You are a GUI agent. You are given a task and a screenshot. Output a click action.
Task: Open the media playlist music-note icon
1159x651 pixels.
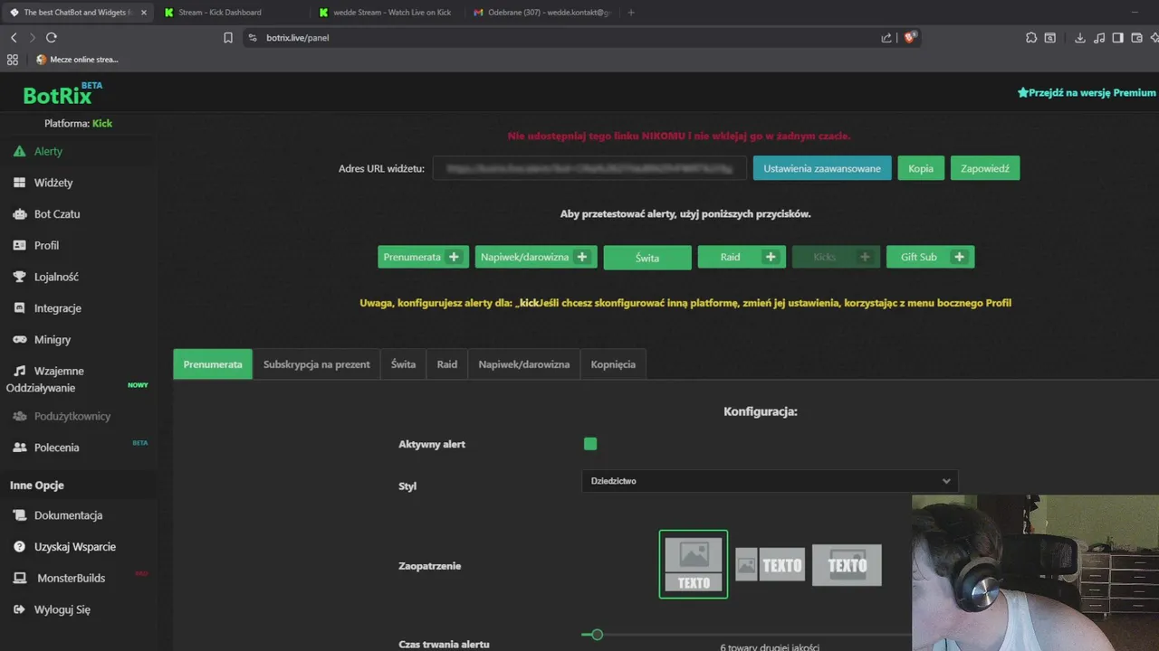1098,38
